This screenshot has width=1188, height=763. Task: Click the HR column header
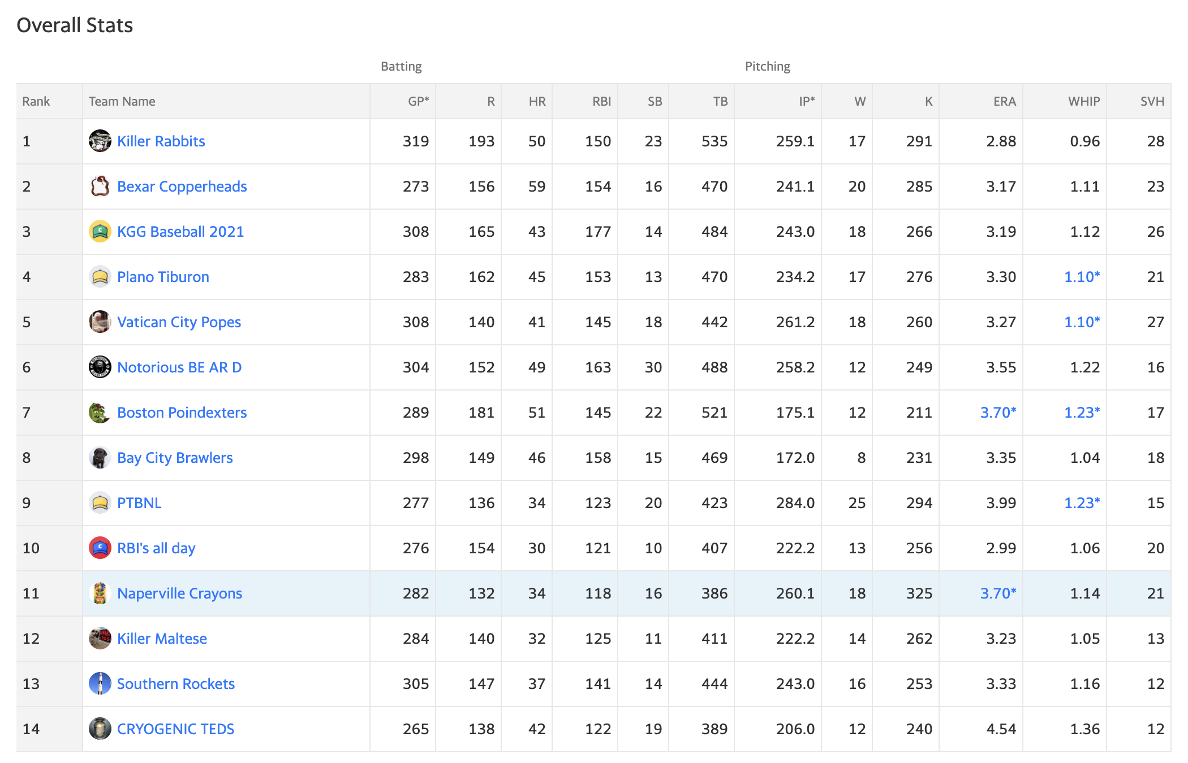click(x=537, y=101)
